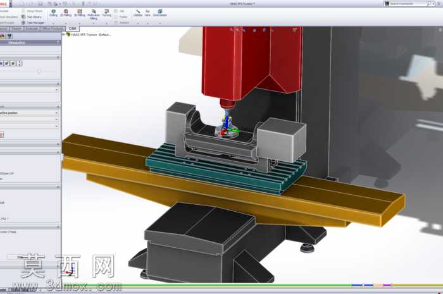Switch to the CAM tab
This screenshot has width=443, height=294.
[x=72, y=28]
